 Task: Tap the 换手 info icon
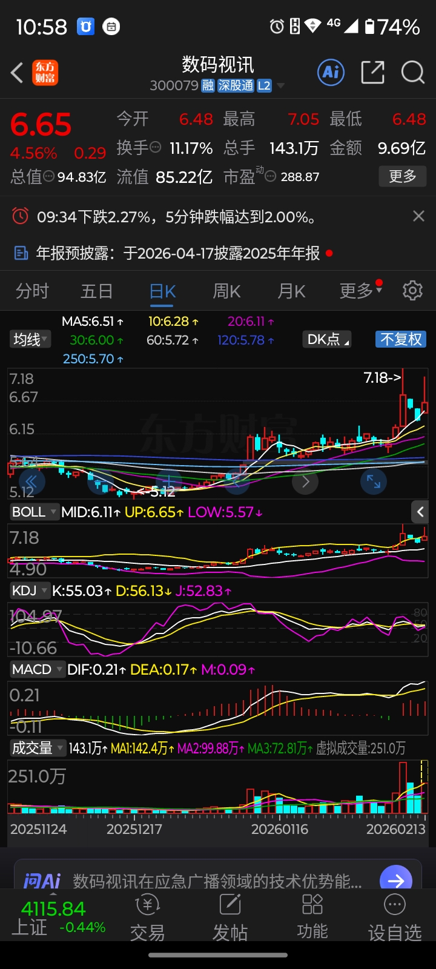click(156, 147)
